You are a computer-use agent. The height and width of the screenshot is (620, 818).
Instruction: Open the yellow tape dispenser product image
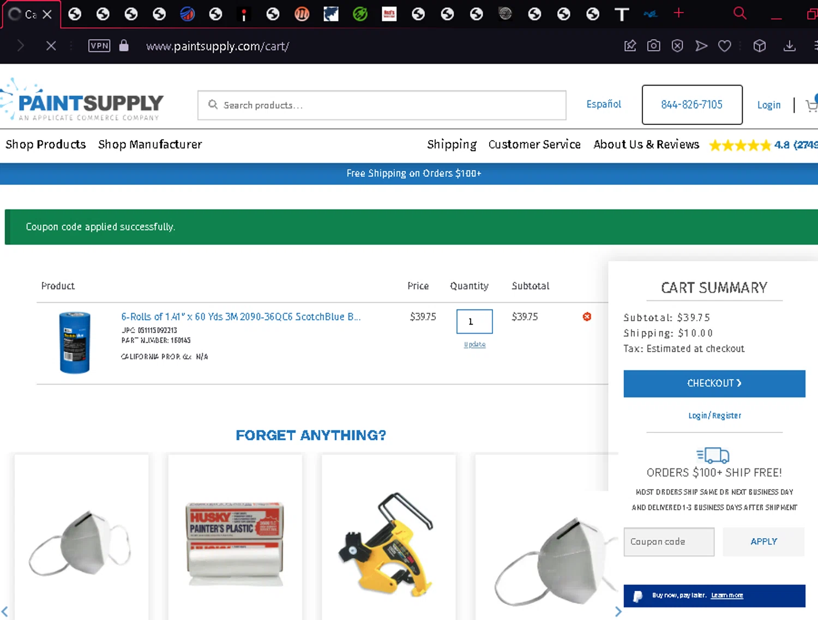386,544
